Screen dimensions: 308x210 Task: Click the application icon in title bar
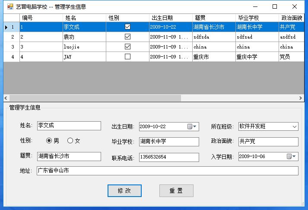pyautogui.click(x=10, y=6)
